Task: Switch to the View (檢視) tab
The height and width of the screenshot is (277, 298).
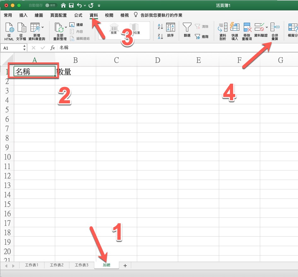Action: click(125, 15)
